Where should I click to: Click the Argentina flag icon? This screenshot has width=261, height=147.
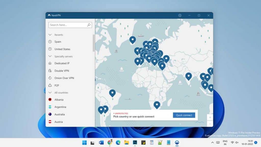pos(50,107)
